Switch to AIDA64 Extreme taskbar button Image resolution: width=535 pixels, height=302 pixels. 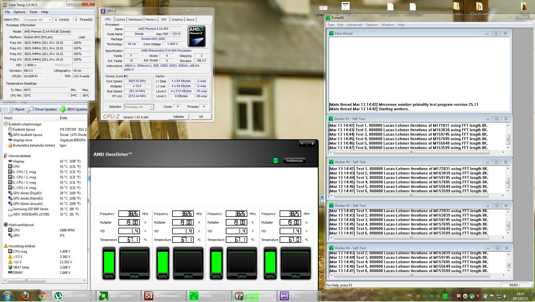click(x=164, y=296)
